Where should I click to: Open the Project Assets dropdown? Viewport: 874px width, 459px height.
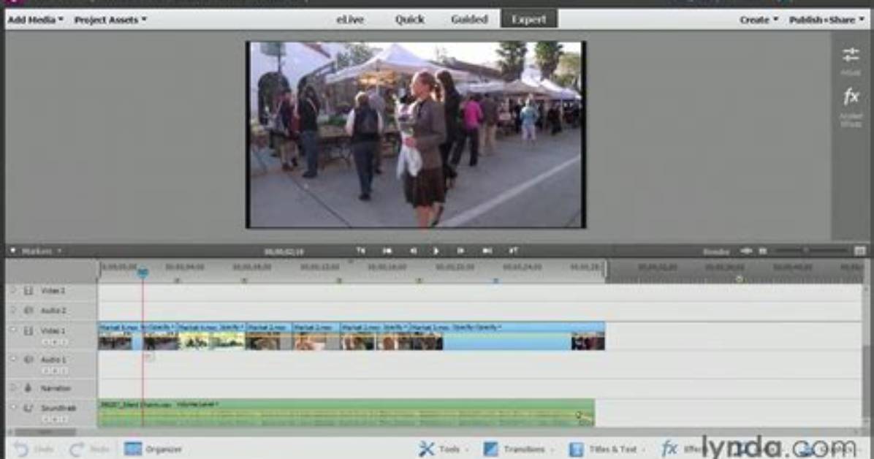pyautogui.click(x=110, y=20)
